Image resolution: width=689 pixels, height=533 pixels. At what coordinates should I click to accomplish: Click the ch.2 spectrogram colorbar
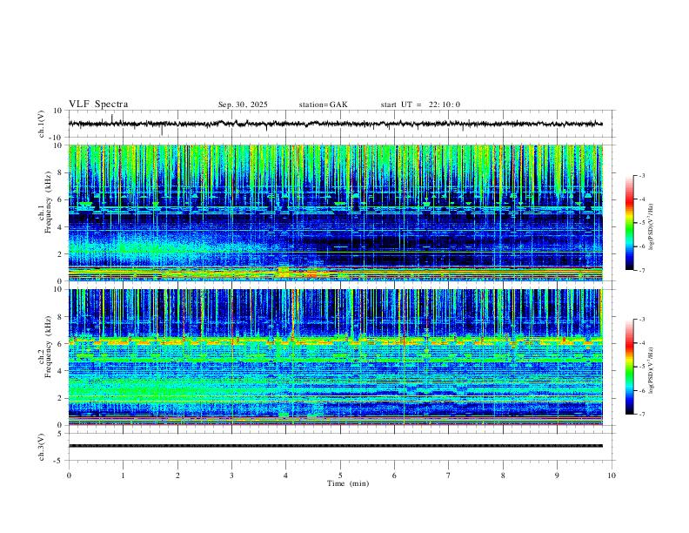coord(630,367)
